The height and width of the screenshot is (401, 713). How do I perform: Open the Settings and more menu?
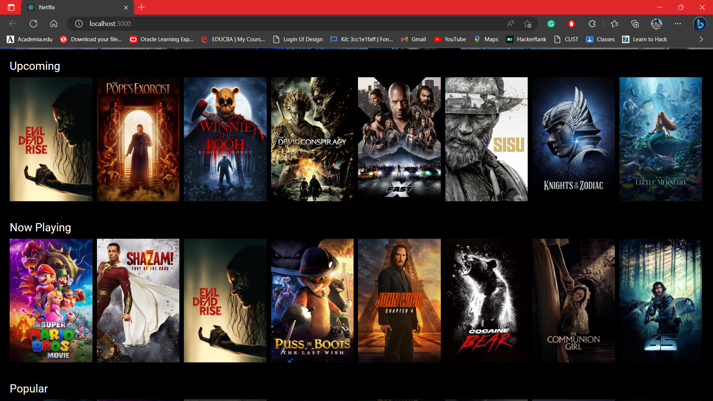[678, 23]
